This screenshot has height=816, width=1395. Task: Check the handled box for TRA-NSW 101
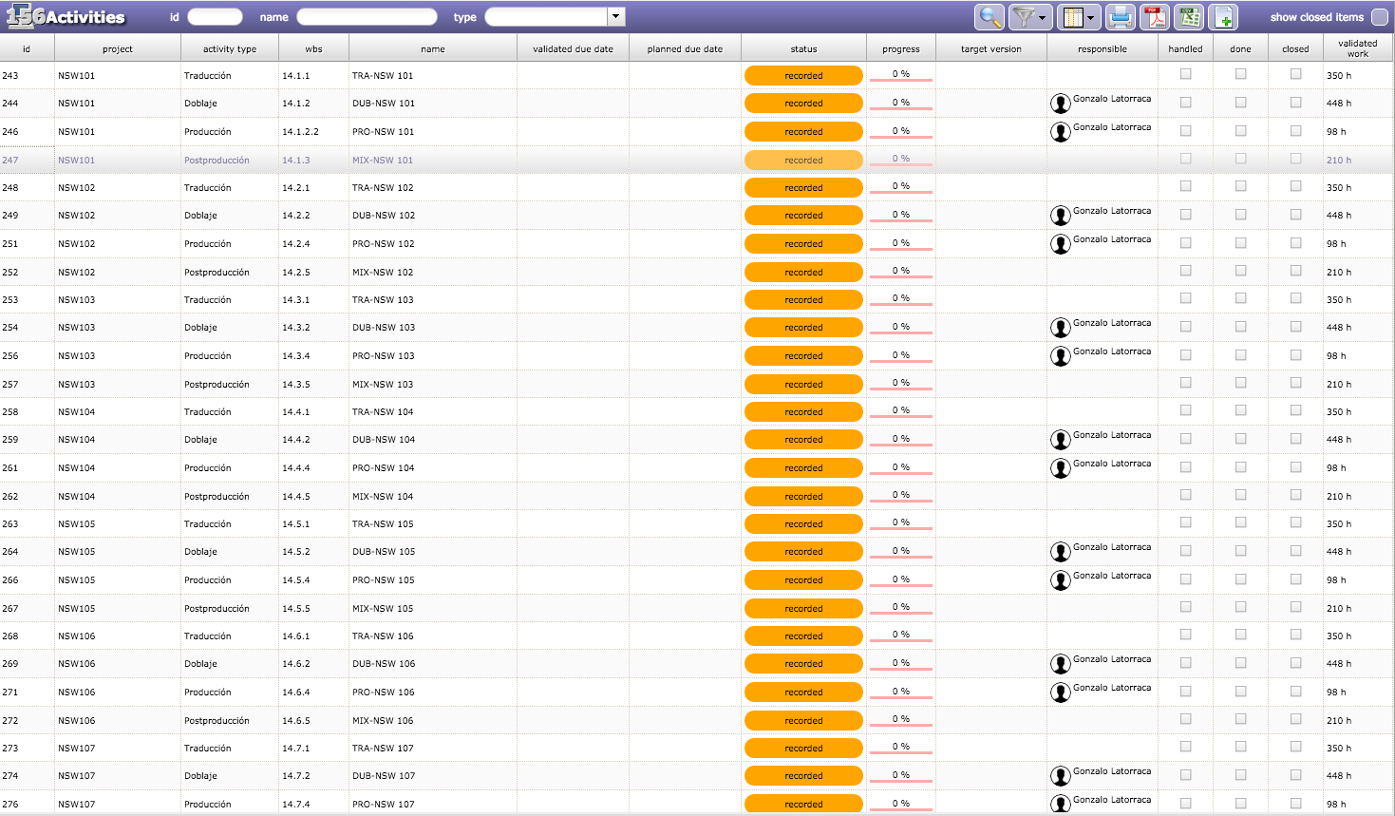(x=1185, y=74)
